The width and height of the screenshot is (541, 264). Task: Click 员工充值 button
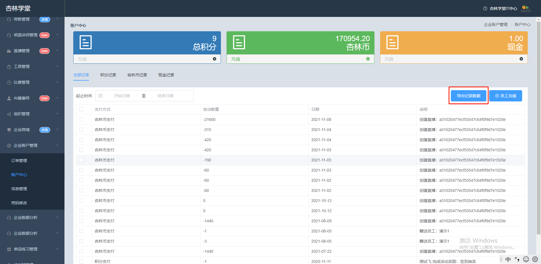point(506,96)
